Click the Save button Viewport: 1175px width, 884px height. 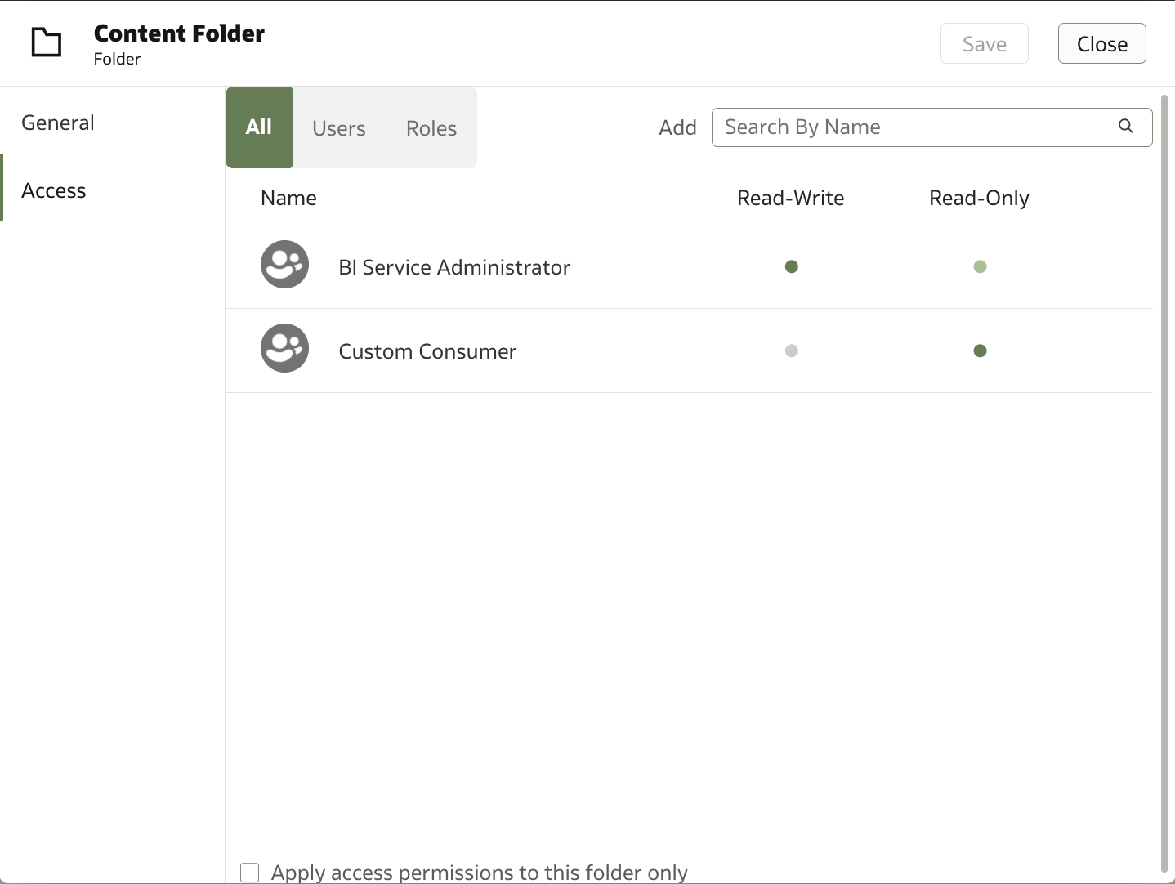point(984,43)
